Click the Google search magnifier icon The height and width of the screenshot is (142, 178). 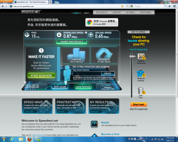(x=165, y=6)
